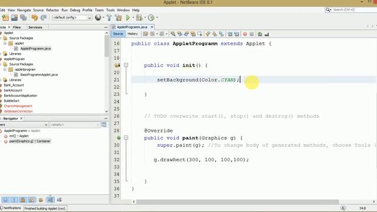377x212 pixels.
Task: Select the BubbleSort project
Action: [11, 101]
